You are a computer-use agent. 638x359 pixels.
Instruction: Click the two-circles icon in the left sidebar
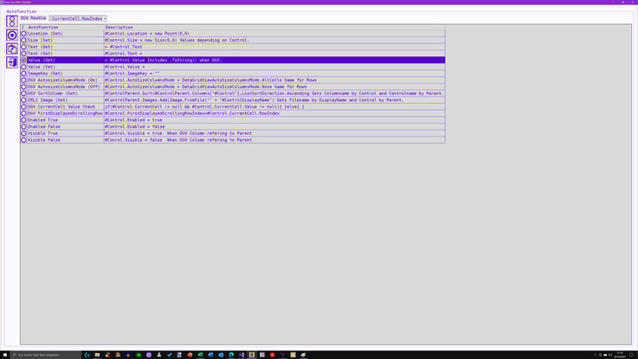(12, 21)
